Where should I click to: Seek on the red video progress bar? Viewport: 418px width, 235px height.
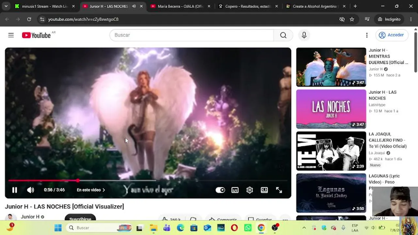click(x=148, y=180)
